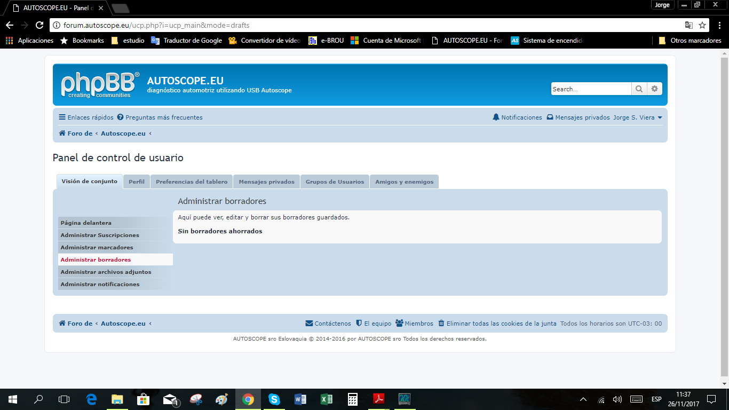Bookmark this page with star icon

coord(702,25)
